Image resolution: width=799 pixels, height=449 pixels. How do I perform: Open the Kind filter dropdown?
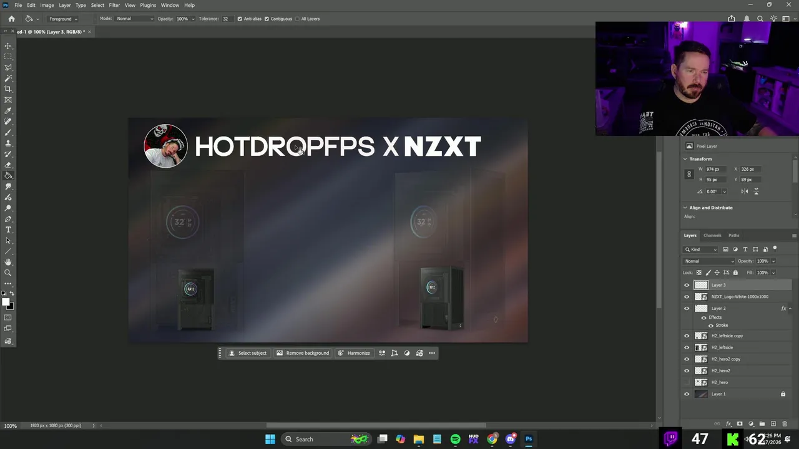point(702,249)
